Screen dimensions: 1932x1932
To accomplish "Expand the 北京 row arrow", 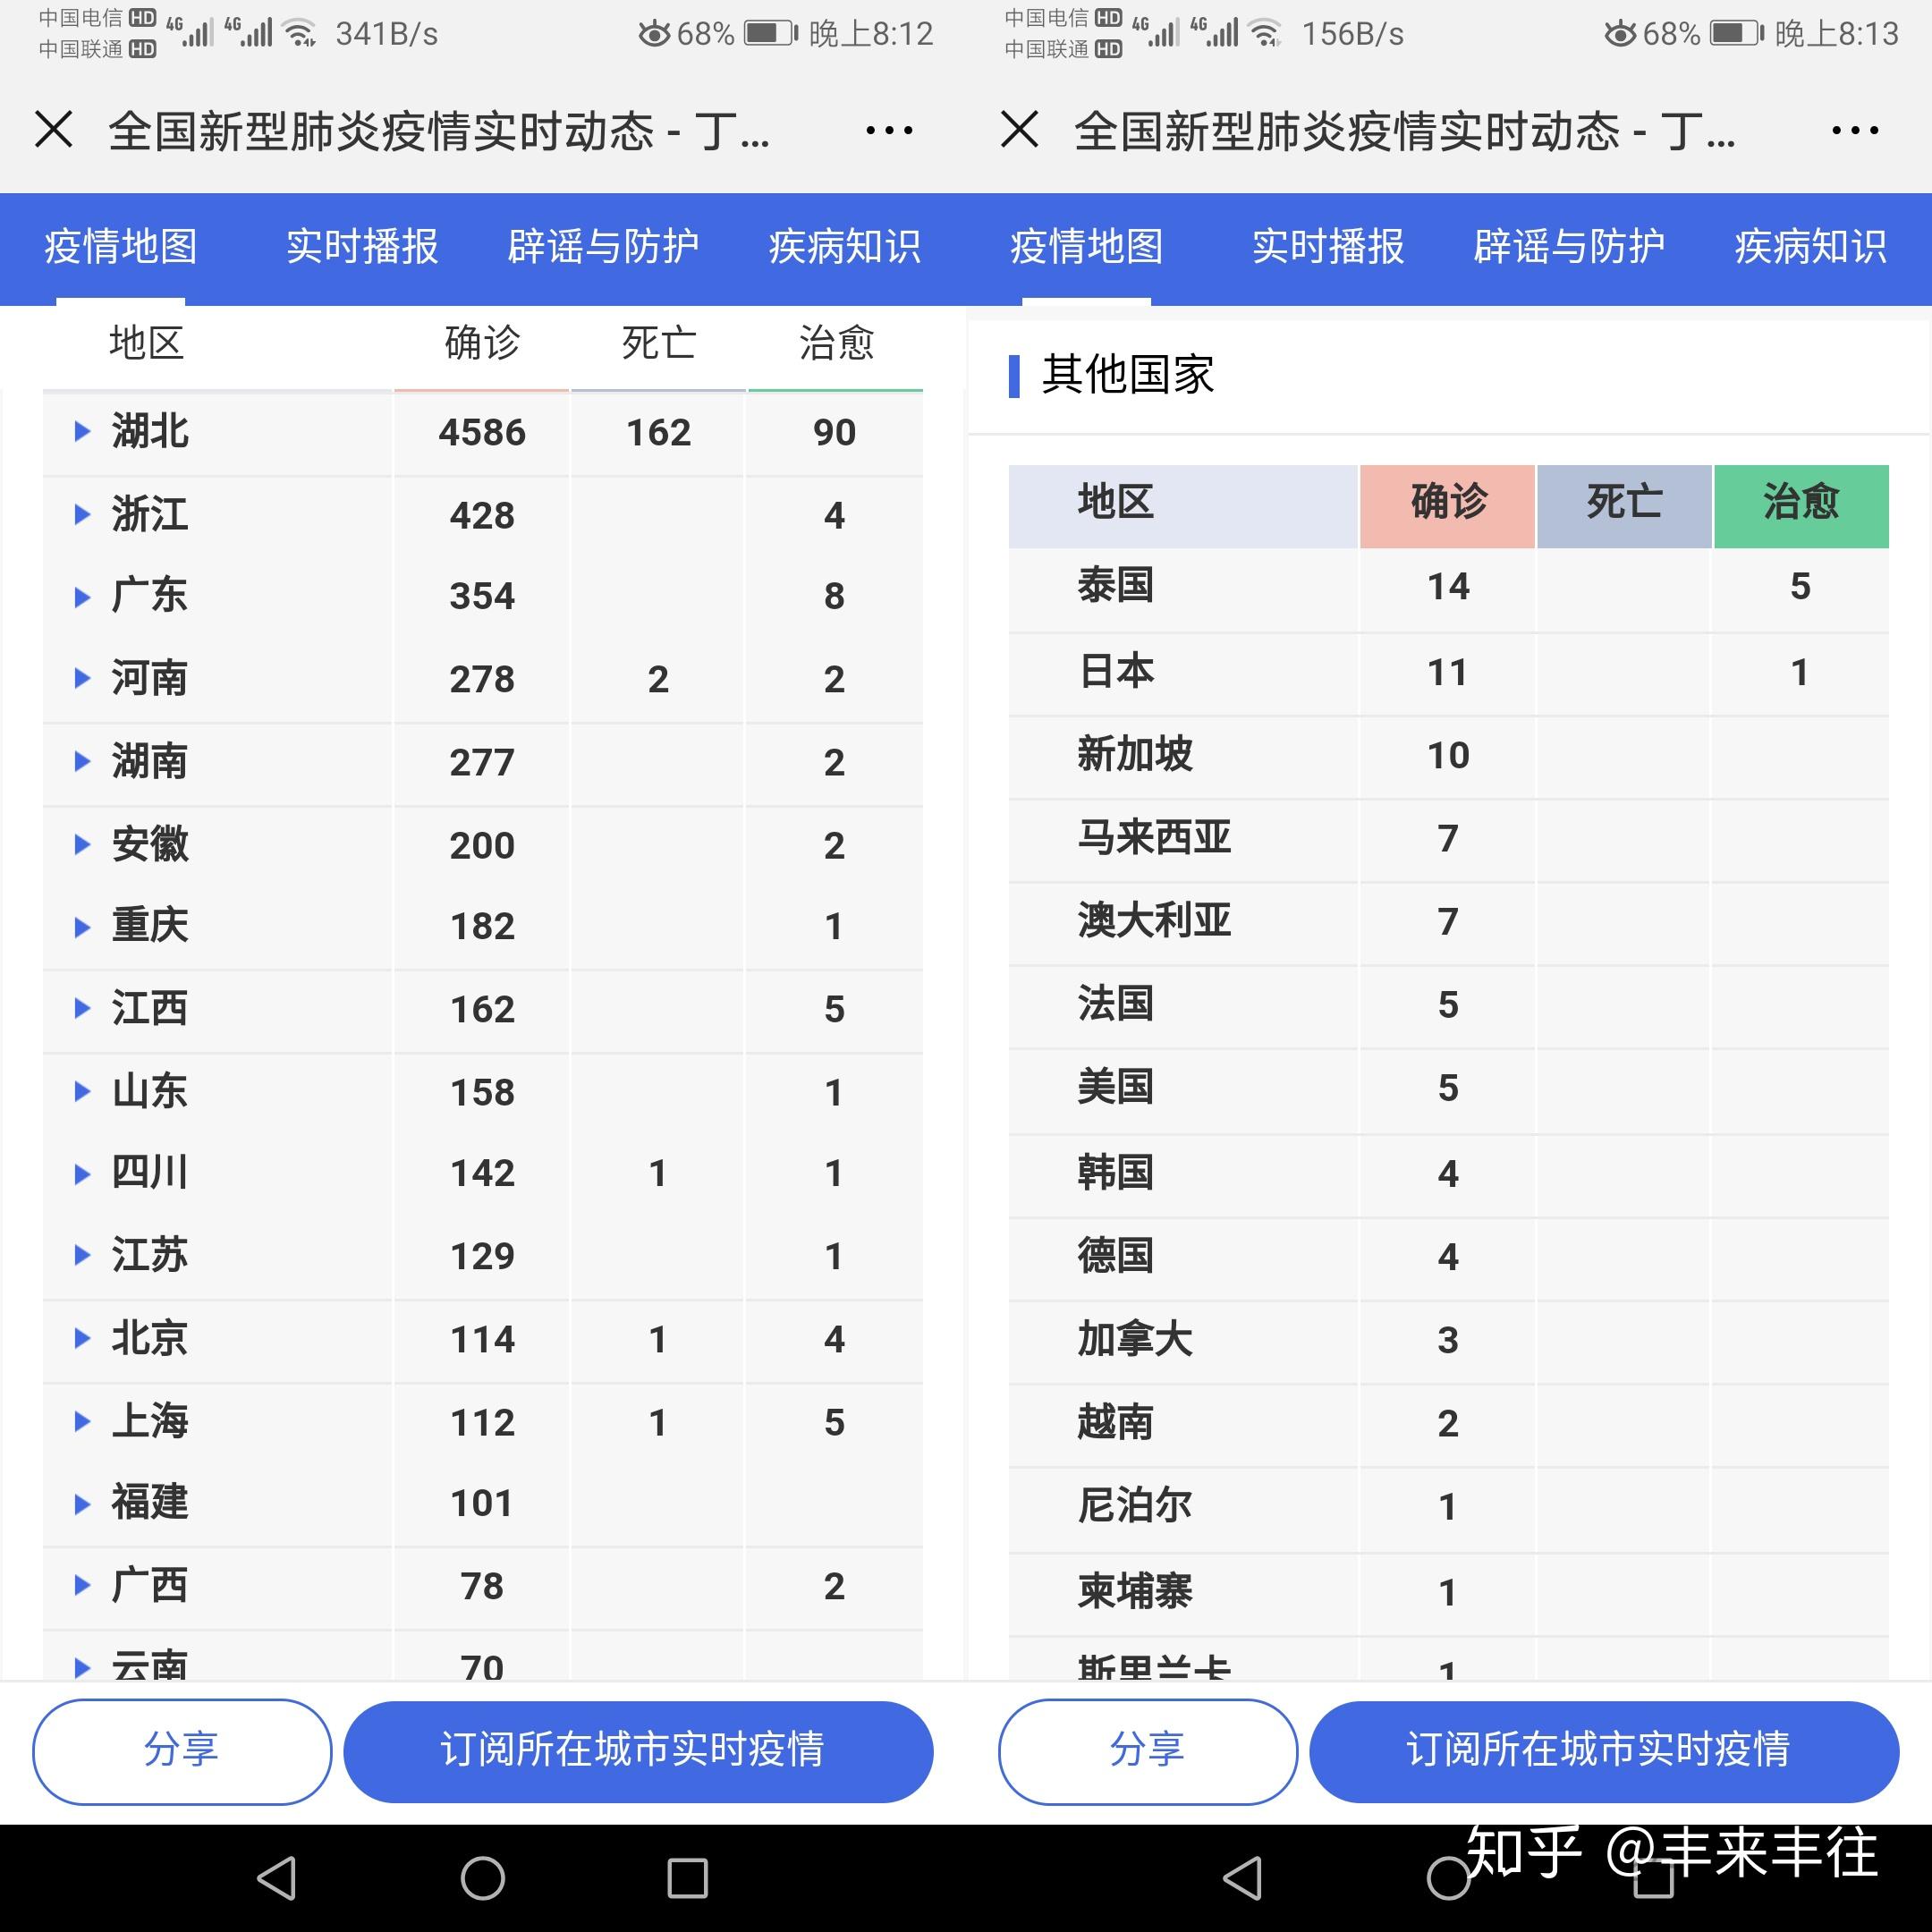I will pyautogui.click(x=82, y=1339).
